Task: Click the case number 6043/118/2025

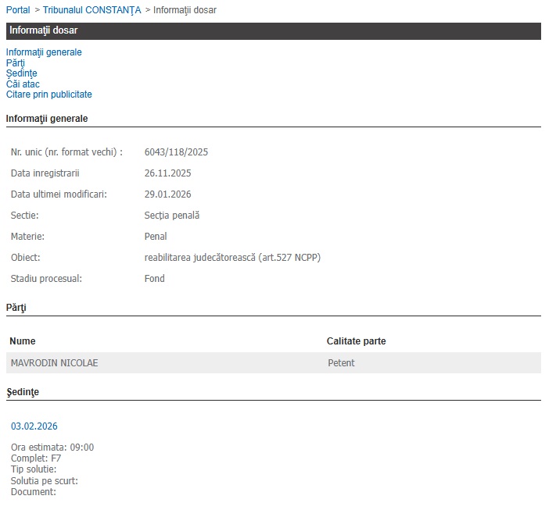Action: pyautogui.click(x=177, y=152)
